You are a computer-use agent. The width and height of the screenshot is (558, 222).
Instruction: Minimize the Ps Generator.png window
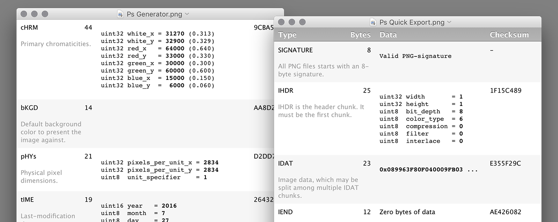[x=34, y=14]
